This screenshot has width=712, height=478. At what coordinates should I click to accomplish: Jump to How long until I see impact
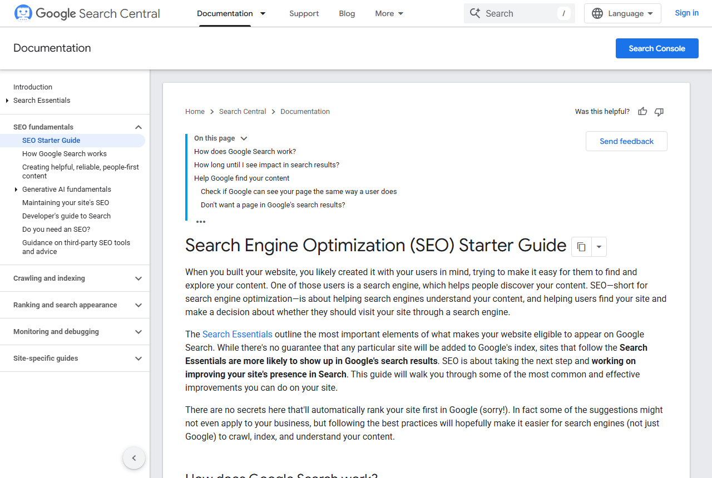(x=266, y=165)
